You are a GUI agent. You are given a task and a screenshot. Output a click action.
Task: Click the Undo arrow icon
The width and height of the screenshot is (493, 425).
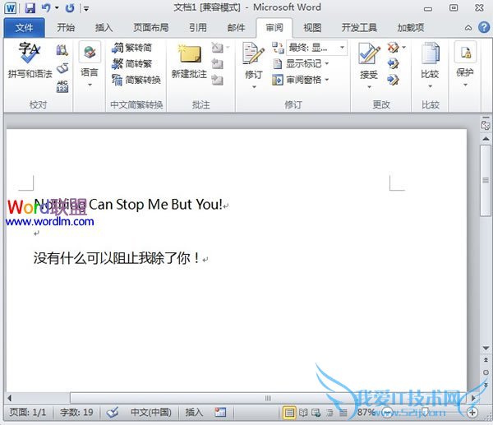[46, 8]
